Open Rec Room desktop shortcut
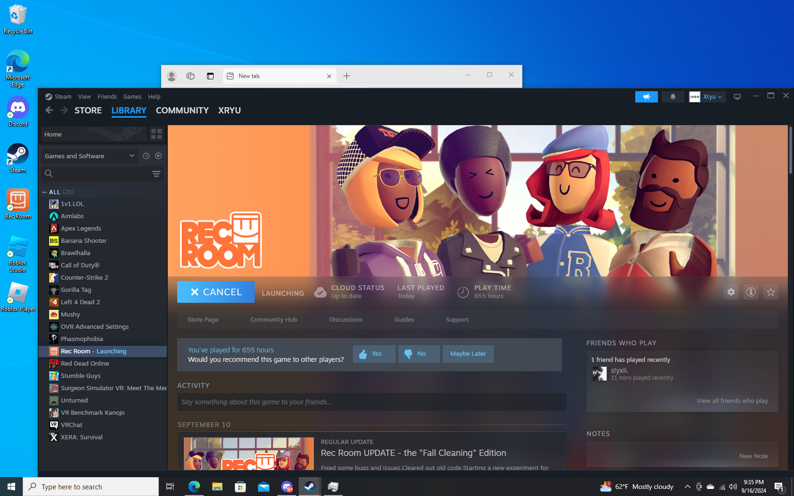794x496 pixels. pos(18,204)
